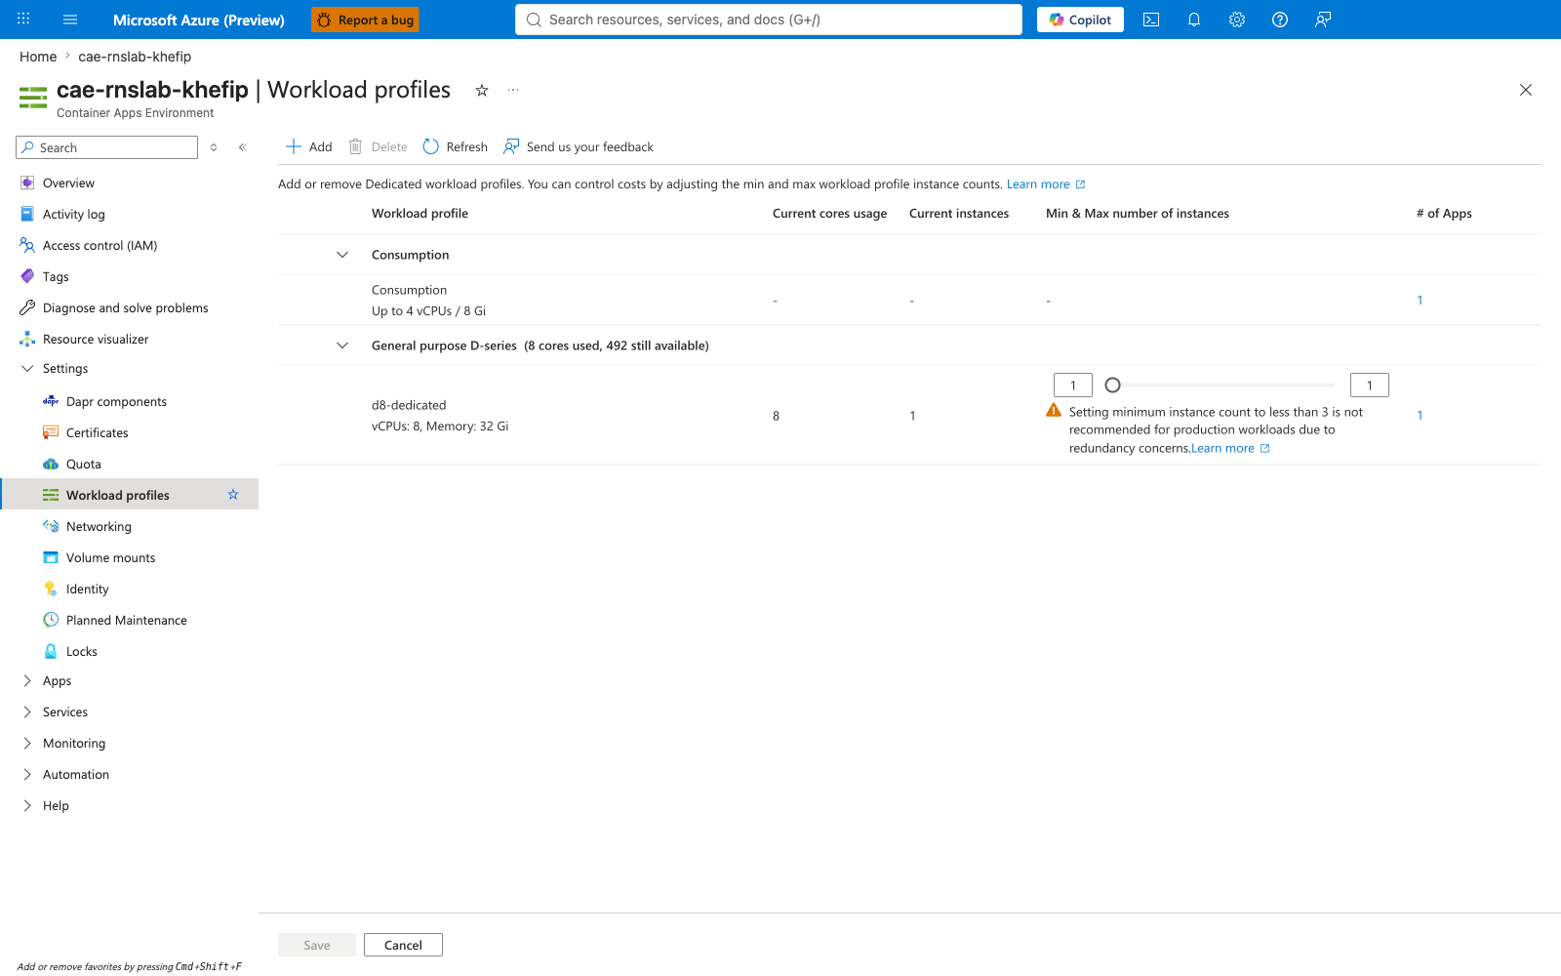Click the Home breadcrumb
The image size is (1561, 976).
pos(38,57)
